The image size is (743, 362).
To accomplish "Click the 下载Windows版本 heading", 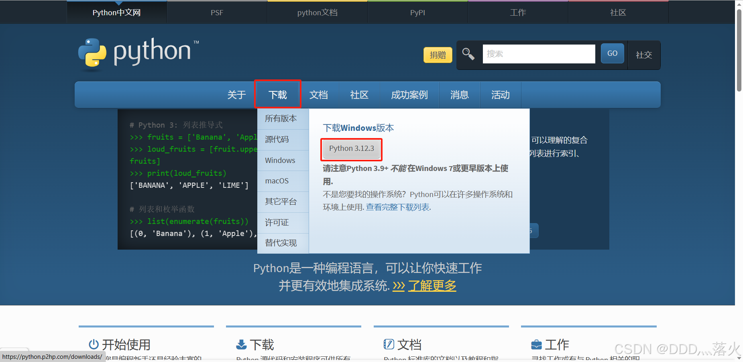I will pyautogui.click(x=358, y=128).
